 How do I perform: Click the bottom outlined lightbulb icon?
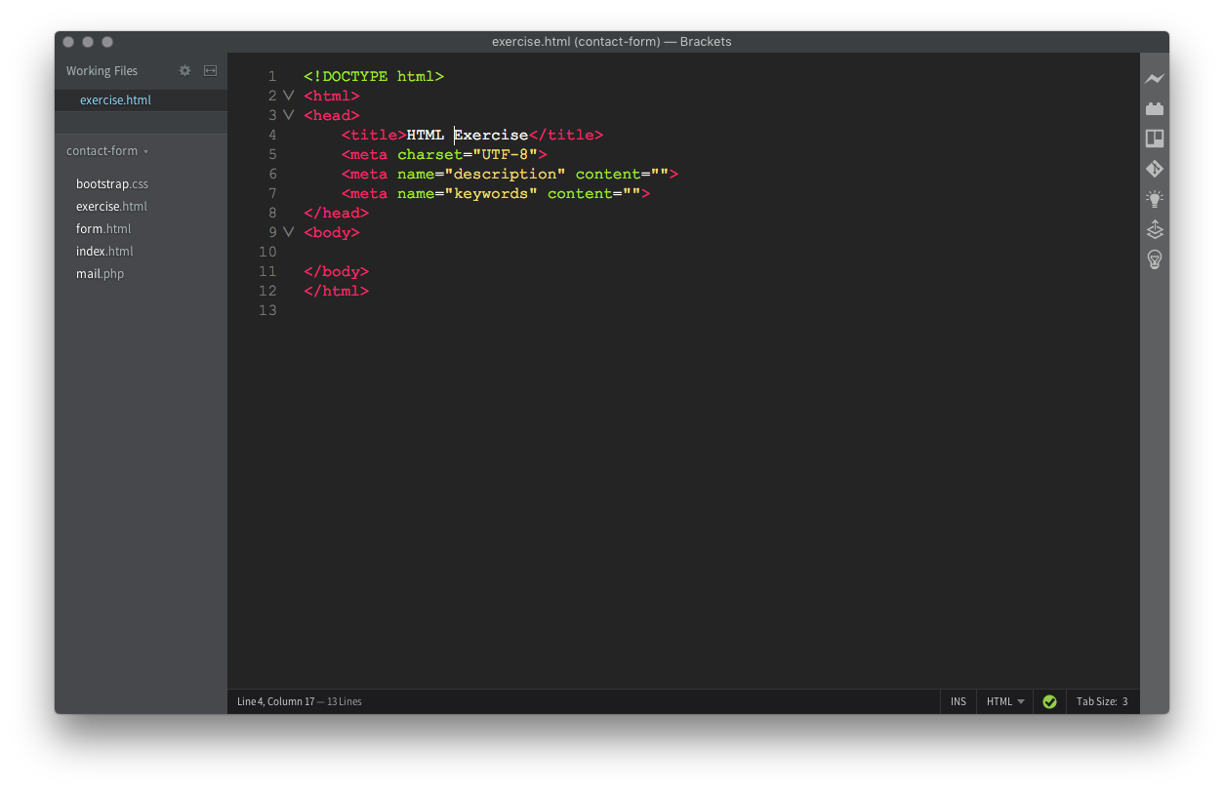[x=1155, y=259]
